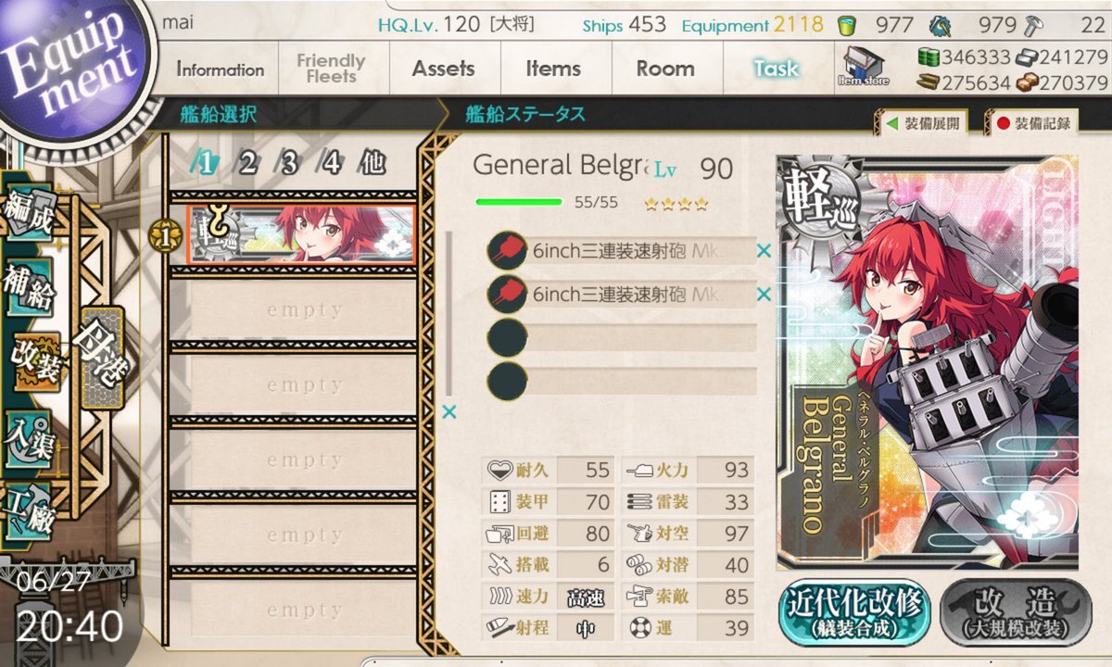Open the Assets menu
Screen dimensions: 1112x667
coord(444,69)
